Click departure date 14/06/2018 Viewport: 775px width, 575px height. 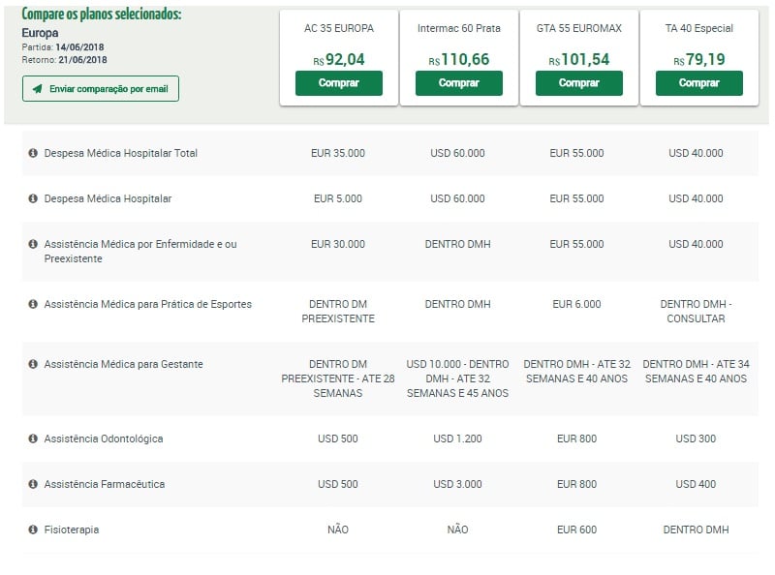pyautogui.click(x=80, y=47)
